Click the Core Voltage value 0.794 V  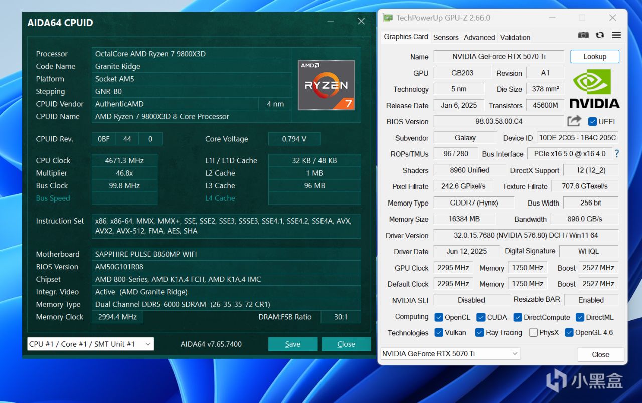click(x=294, y=139)
